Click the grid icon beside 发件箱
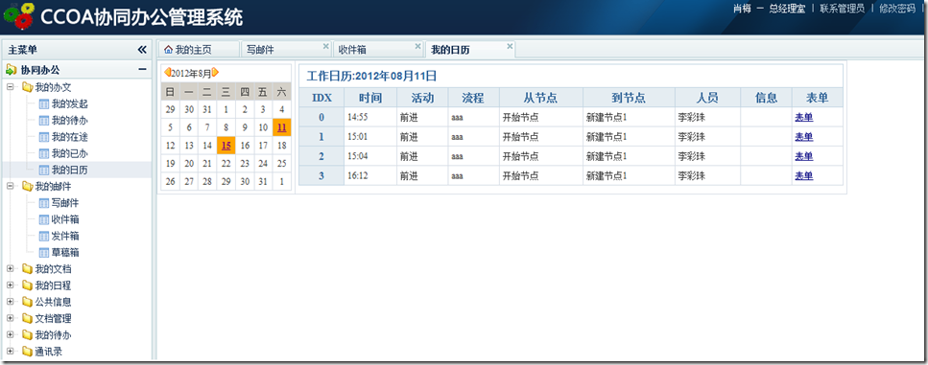 click(x=44, y=237)
